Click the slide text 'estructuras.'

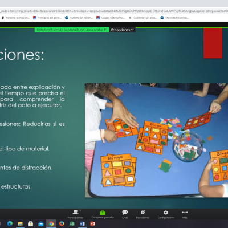(17, 186)
